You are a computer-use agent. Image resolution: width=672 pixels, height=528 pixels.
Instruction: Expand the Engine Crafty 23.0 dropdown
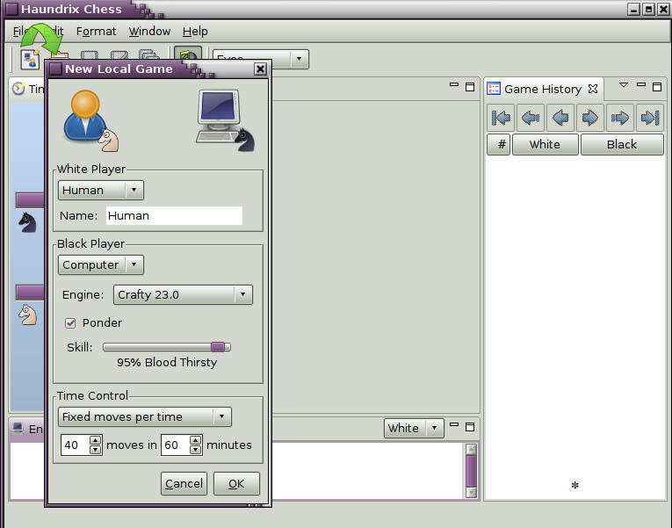tap(183, 294)
